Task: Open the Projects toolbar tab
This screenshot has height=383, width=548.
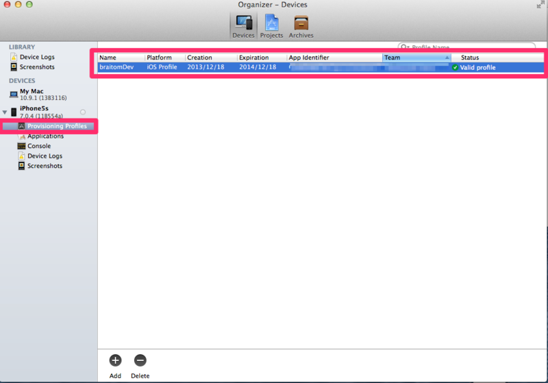Action: coord(271,26)
